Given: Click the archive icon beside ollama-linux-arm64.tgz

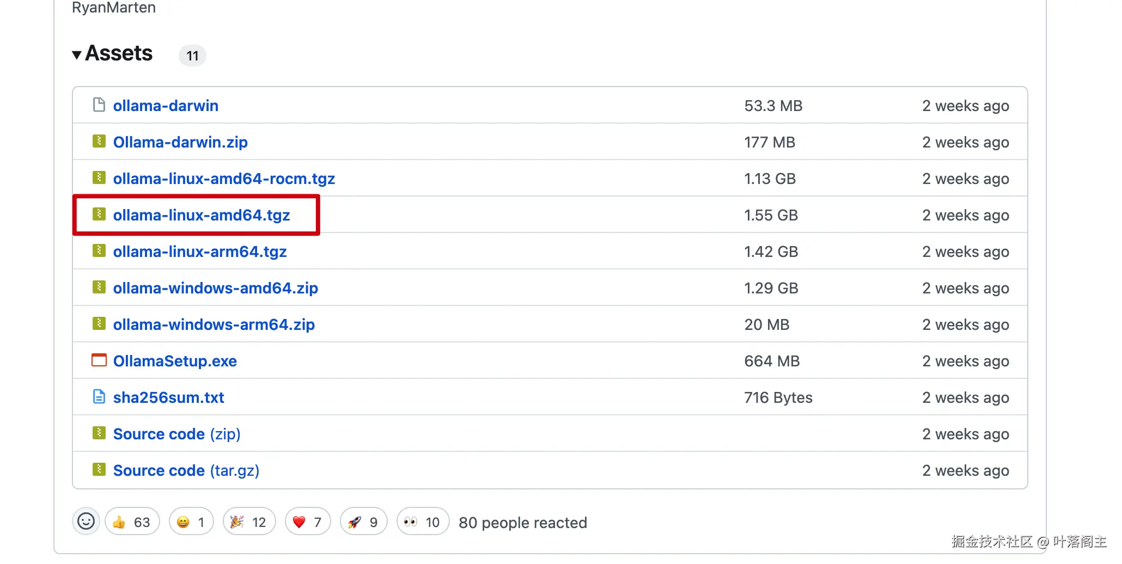Looking at the screenshot, I should click(x=99, y=250).
